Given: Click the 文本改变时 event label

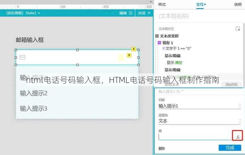Looking at the screenshot, I should coord(169,36).
